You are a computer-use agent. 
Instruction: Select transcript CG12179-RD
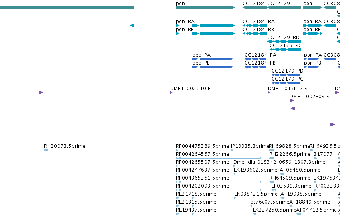pyautogui.click(x=284, y=42)
